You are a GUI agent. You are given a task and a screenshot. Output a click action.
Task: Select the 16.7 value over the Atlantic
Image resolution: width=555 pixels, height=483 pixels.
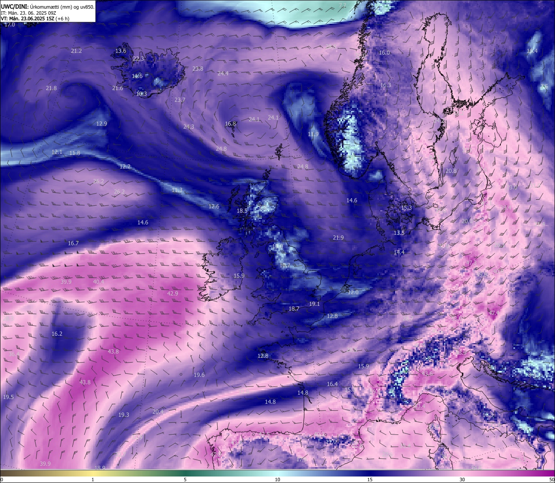73,243
